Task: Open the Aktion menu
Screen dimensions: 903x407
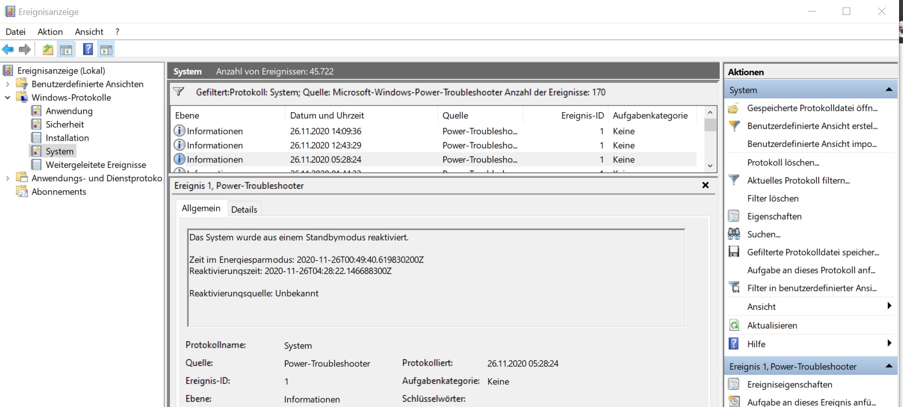Action: 50,31
